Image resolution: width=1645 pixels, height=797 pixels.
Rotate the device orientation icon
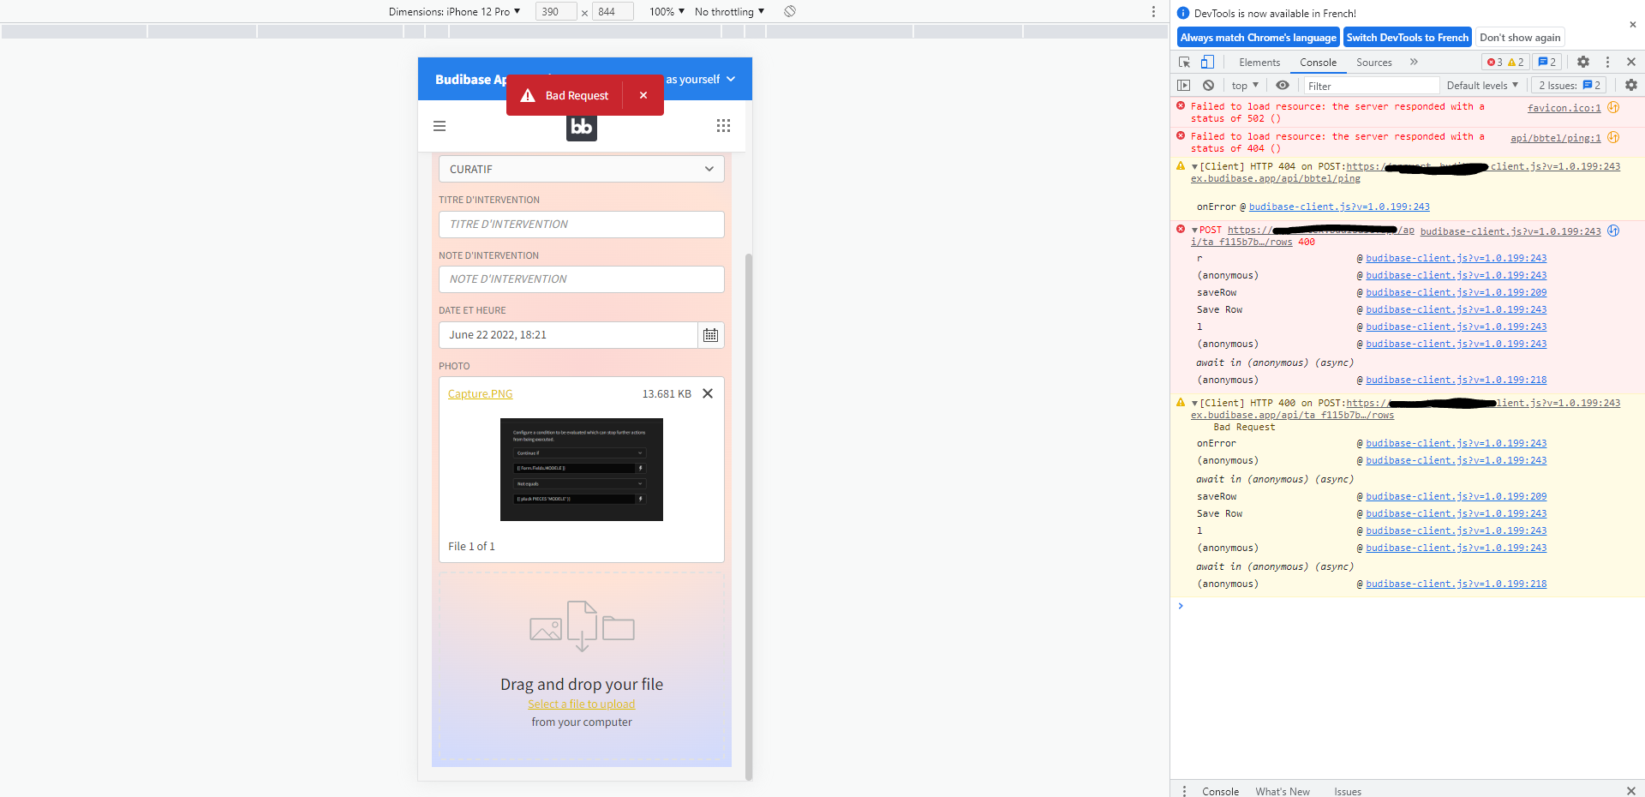tap(790, 11)
